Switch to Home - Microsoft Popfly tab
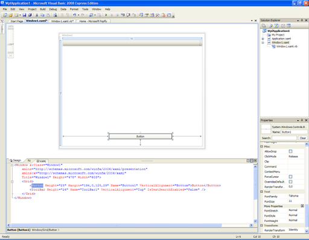 point(93,21)
